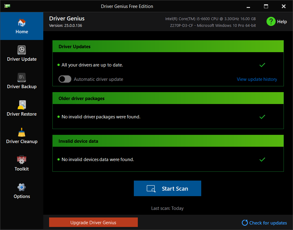
Task: Open Options gear icon
Action: (22, 187)
